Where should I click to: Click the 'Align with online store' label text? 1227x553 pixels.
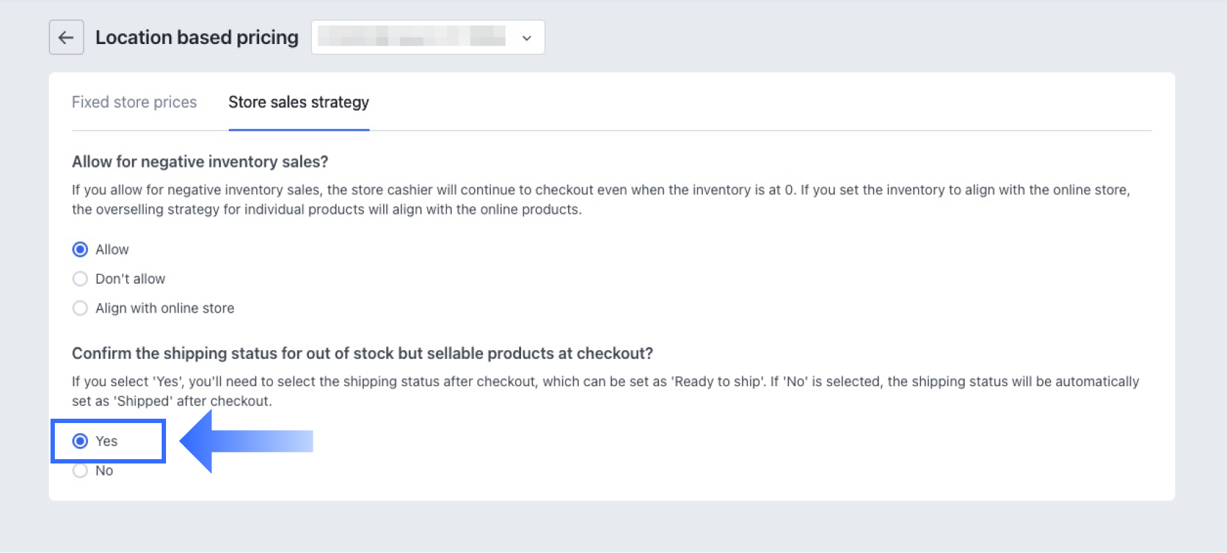click(165, 309)
